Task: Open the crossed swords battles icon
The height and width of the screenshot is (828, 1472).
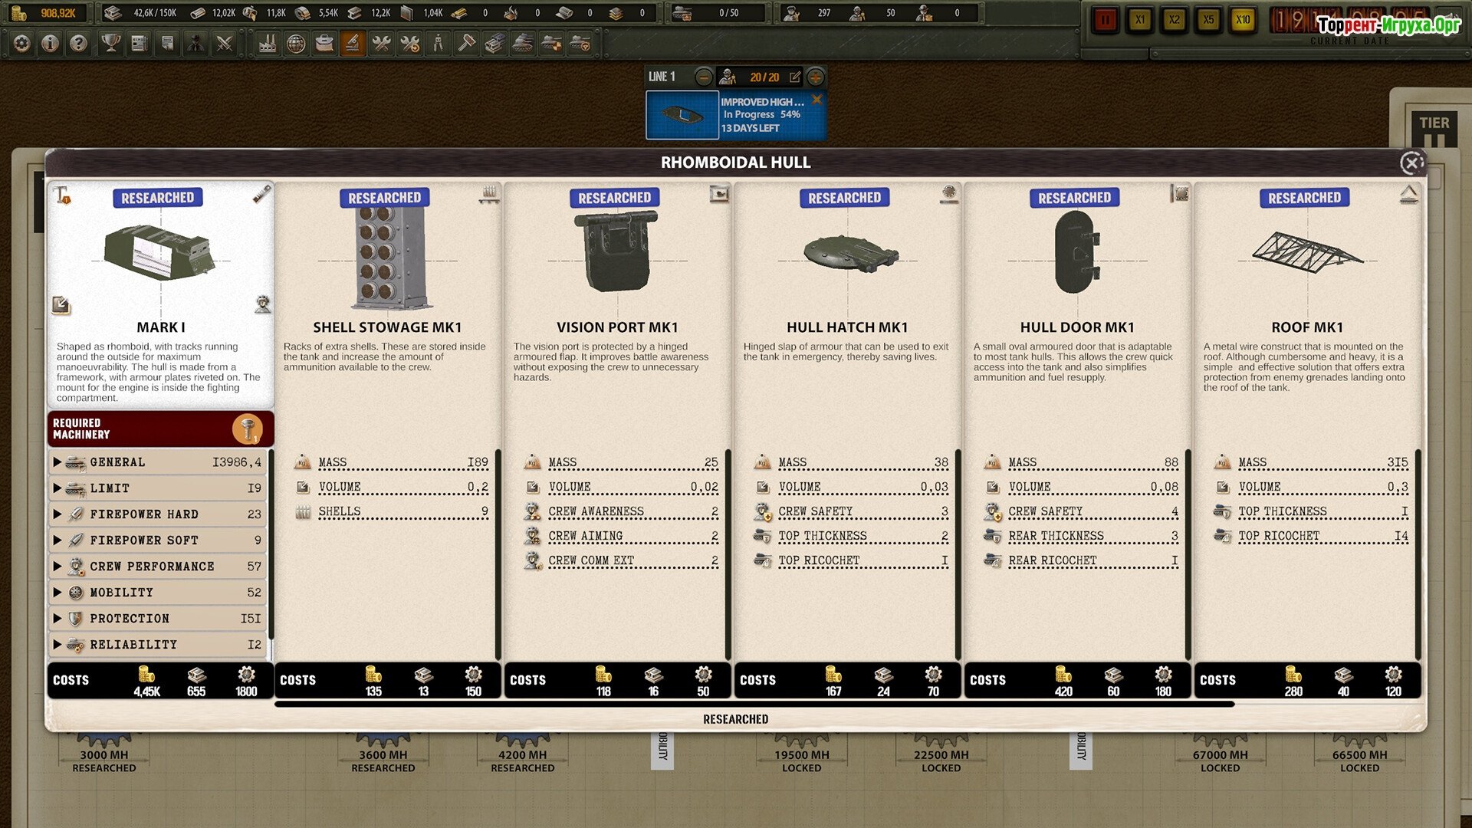Action: tap(224, 44)
